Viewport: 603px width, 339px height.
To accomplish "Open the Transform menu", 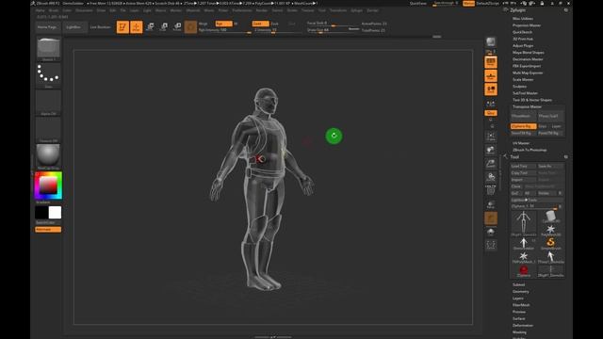I will 338,10.
